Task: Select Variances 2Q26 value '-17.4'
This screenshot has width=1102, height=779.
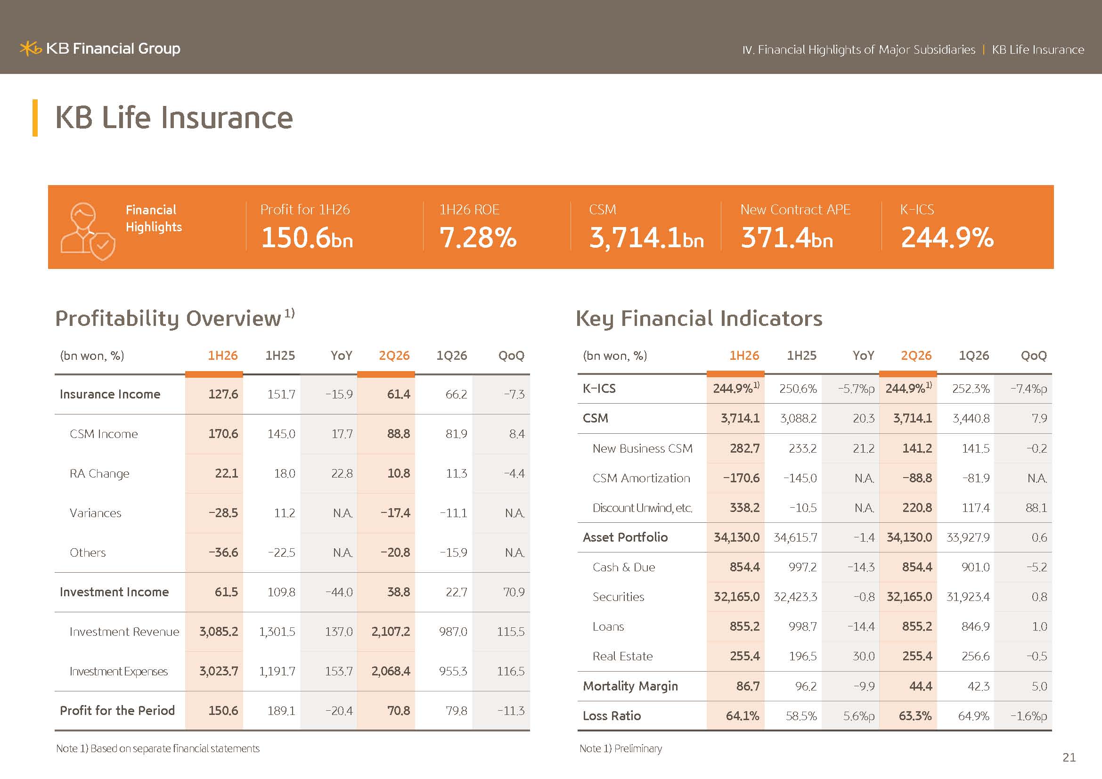Action: tap(395, 513)
